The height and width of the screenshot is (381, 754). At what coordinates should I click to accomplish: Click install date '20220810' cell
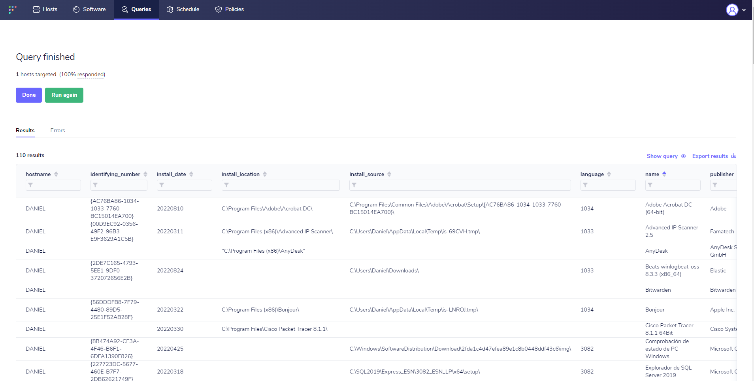170,208
